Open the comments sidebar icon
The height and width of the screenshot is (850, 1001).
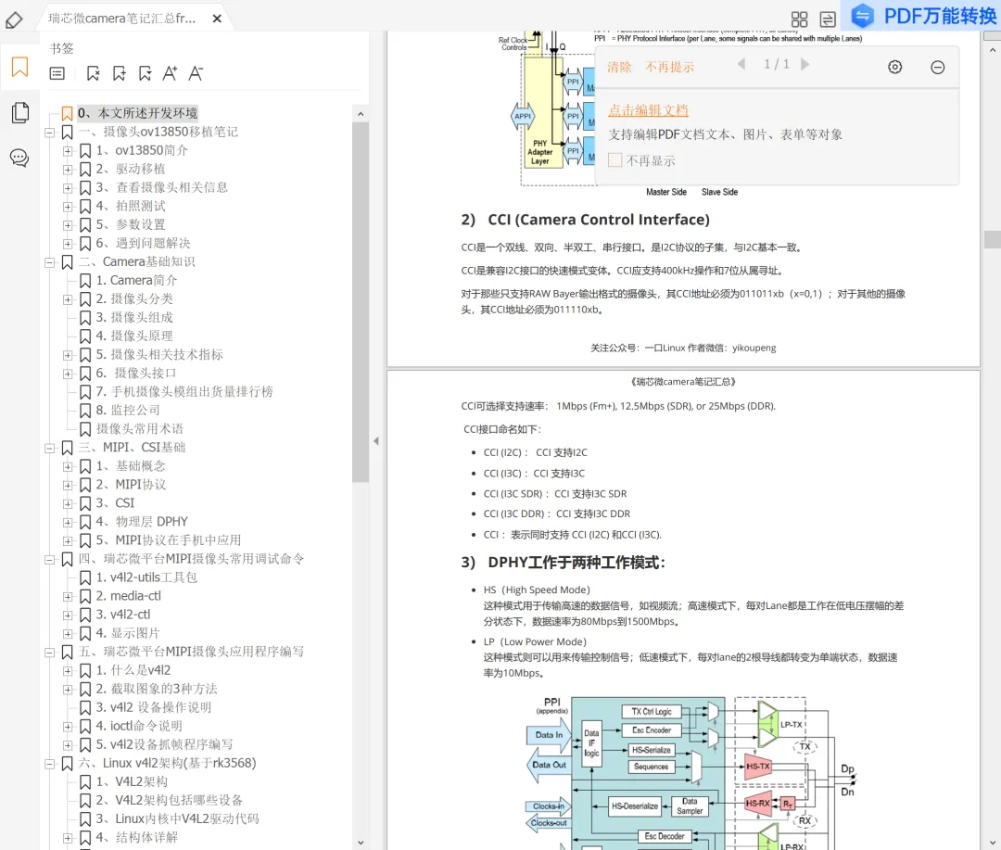(19, 158)
